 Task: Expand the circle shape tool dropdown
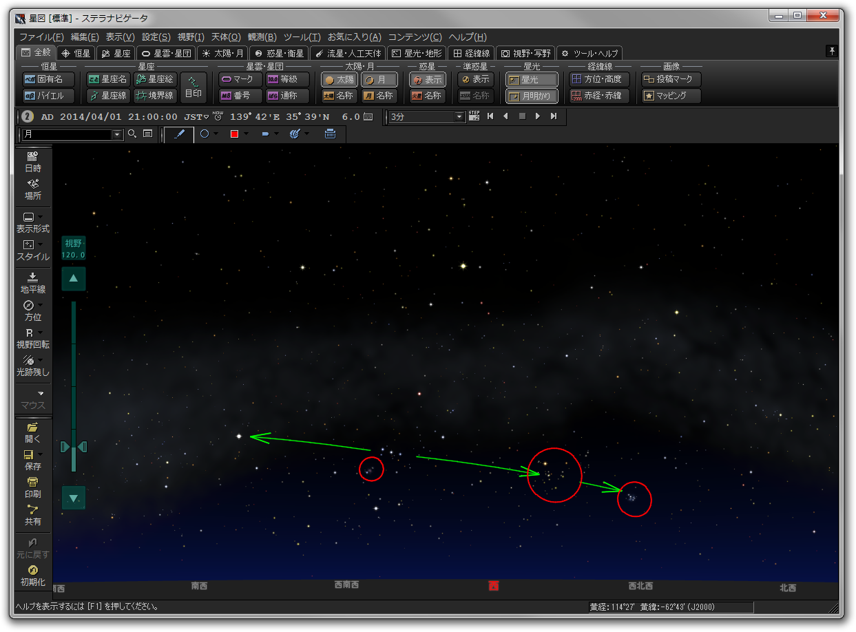click(216, 134)
